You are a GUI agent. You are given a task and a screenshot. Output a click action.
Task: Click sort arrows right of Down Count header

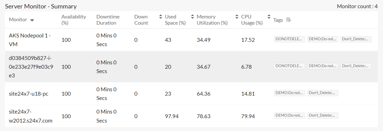[x=160, y=17]
